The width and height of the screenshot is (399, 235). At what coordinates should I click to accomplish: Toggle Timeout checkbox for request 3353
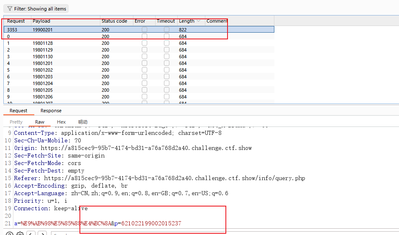(167, 30)
